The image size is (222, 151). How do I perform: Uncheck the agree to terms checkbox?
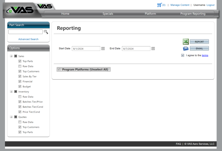[183, 55]
